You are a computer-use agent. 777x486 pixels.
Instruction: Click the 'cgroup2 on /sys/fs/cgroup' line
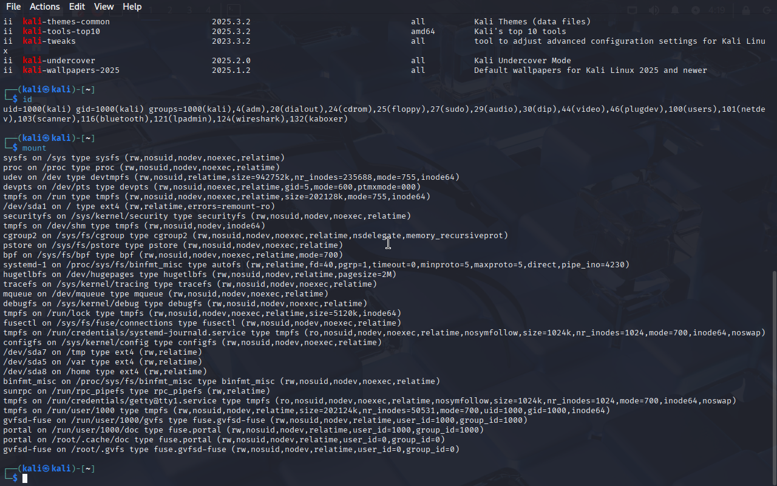click(256, 236)
